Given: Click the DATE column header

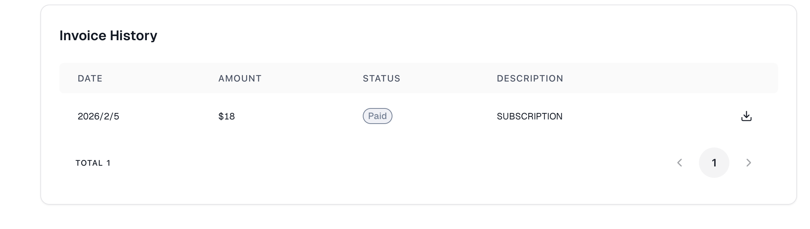Looking at the screenshot, I should click(x=90, y=78).
